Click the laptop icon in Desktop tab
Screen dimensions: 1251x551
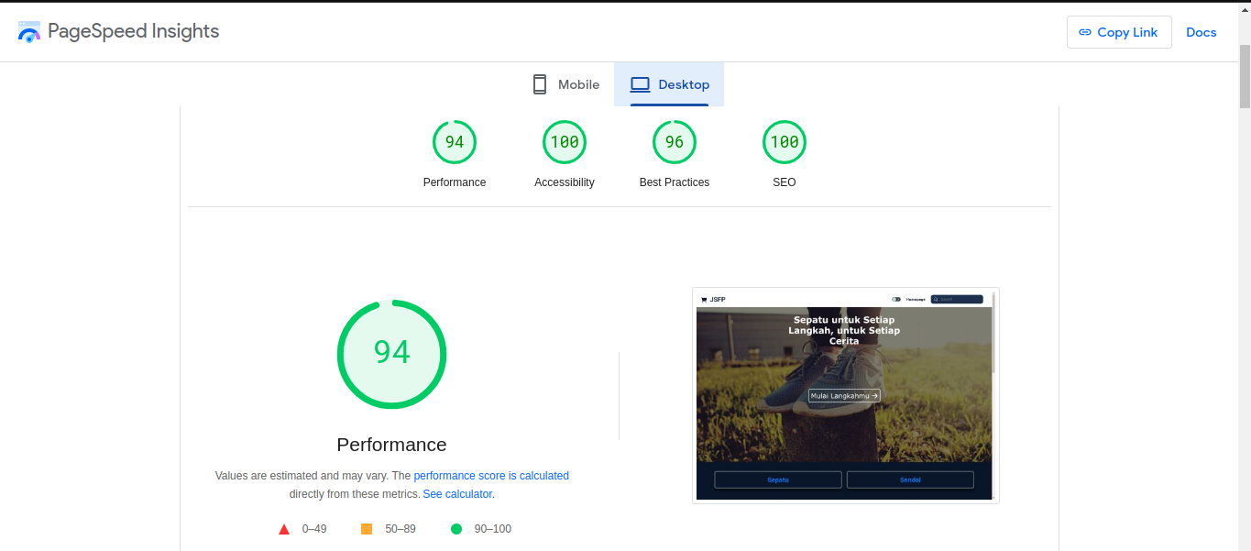pos(640,84)
